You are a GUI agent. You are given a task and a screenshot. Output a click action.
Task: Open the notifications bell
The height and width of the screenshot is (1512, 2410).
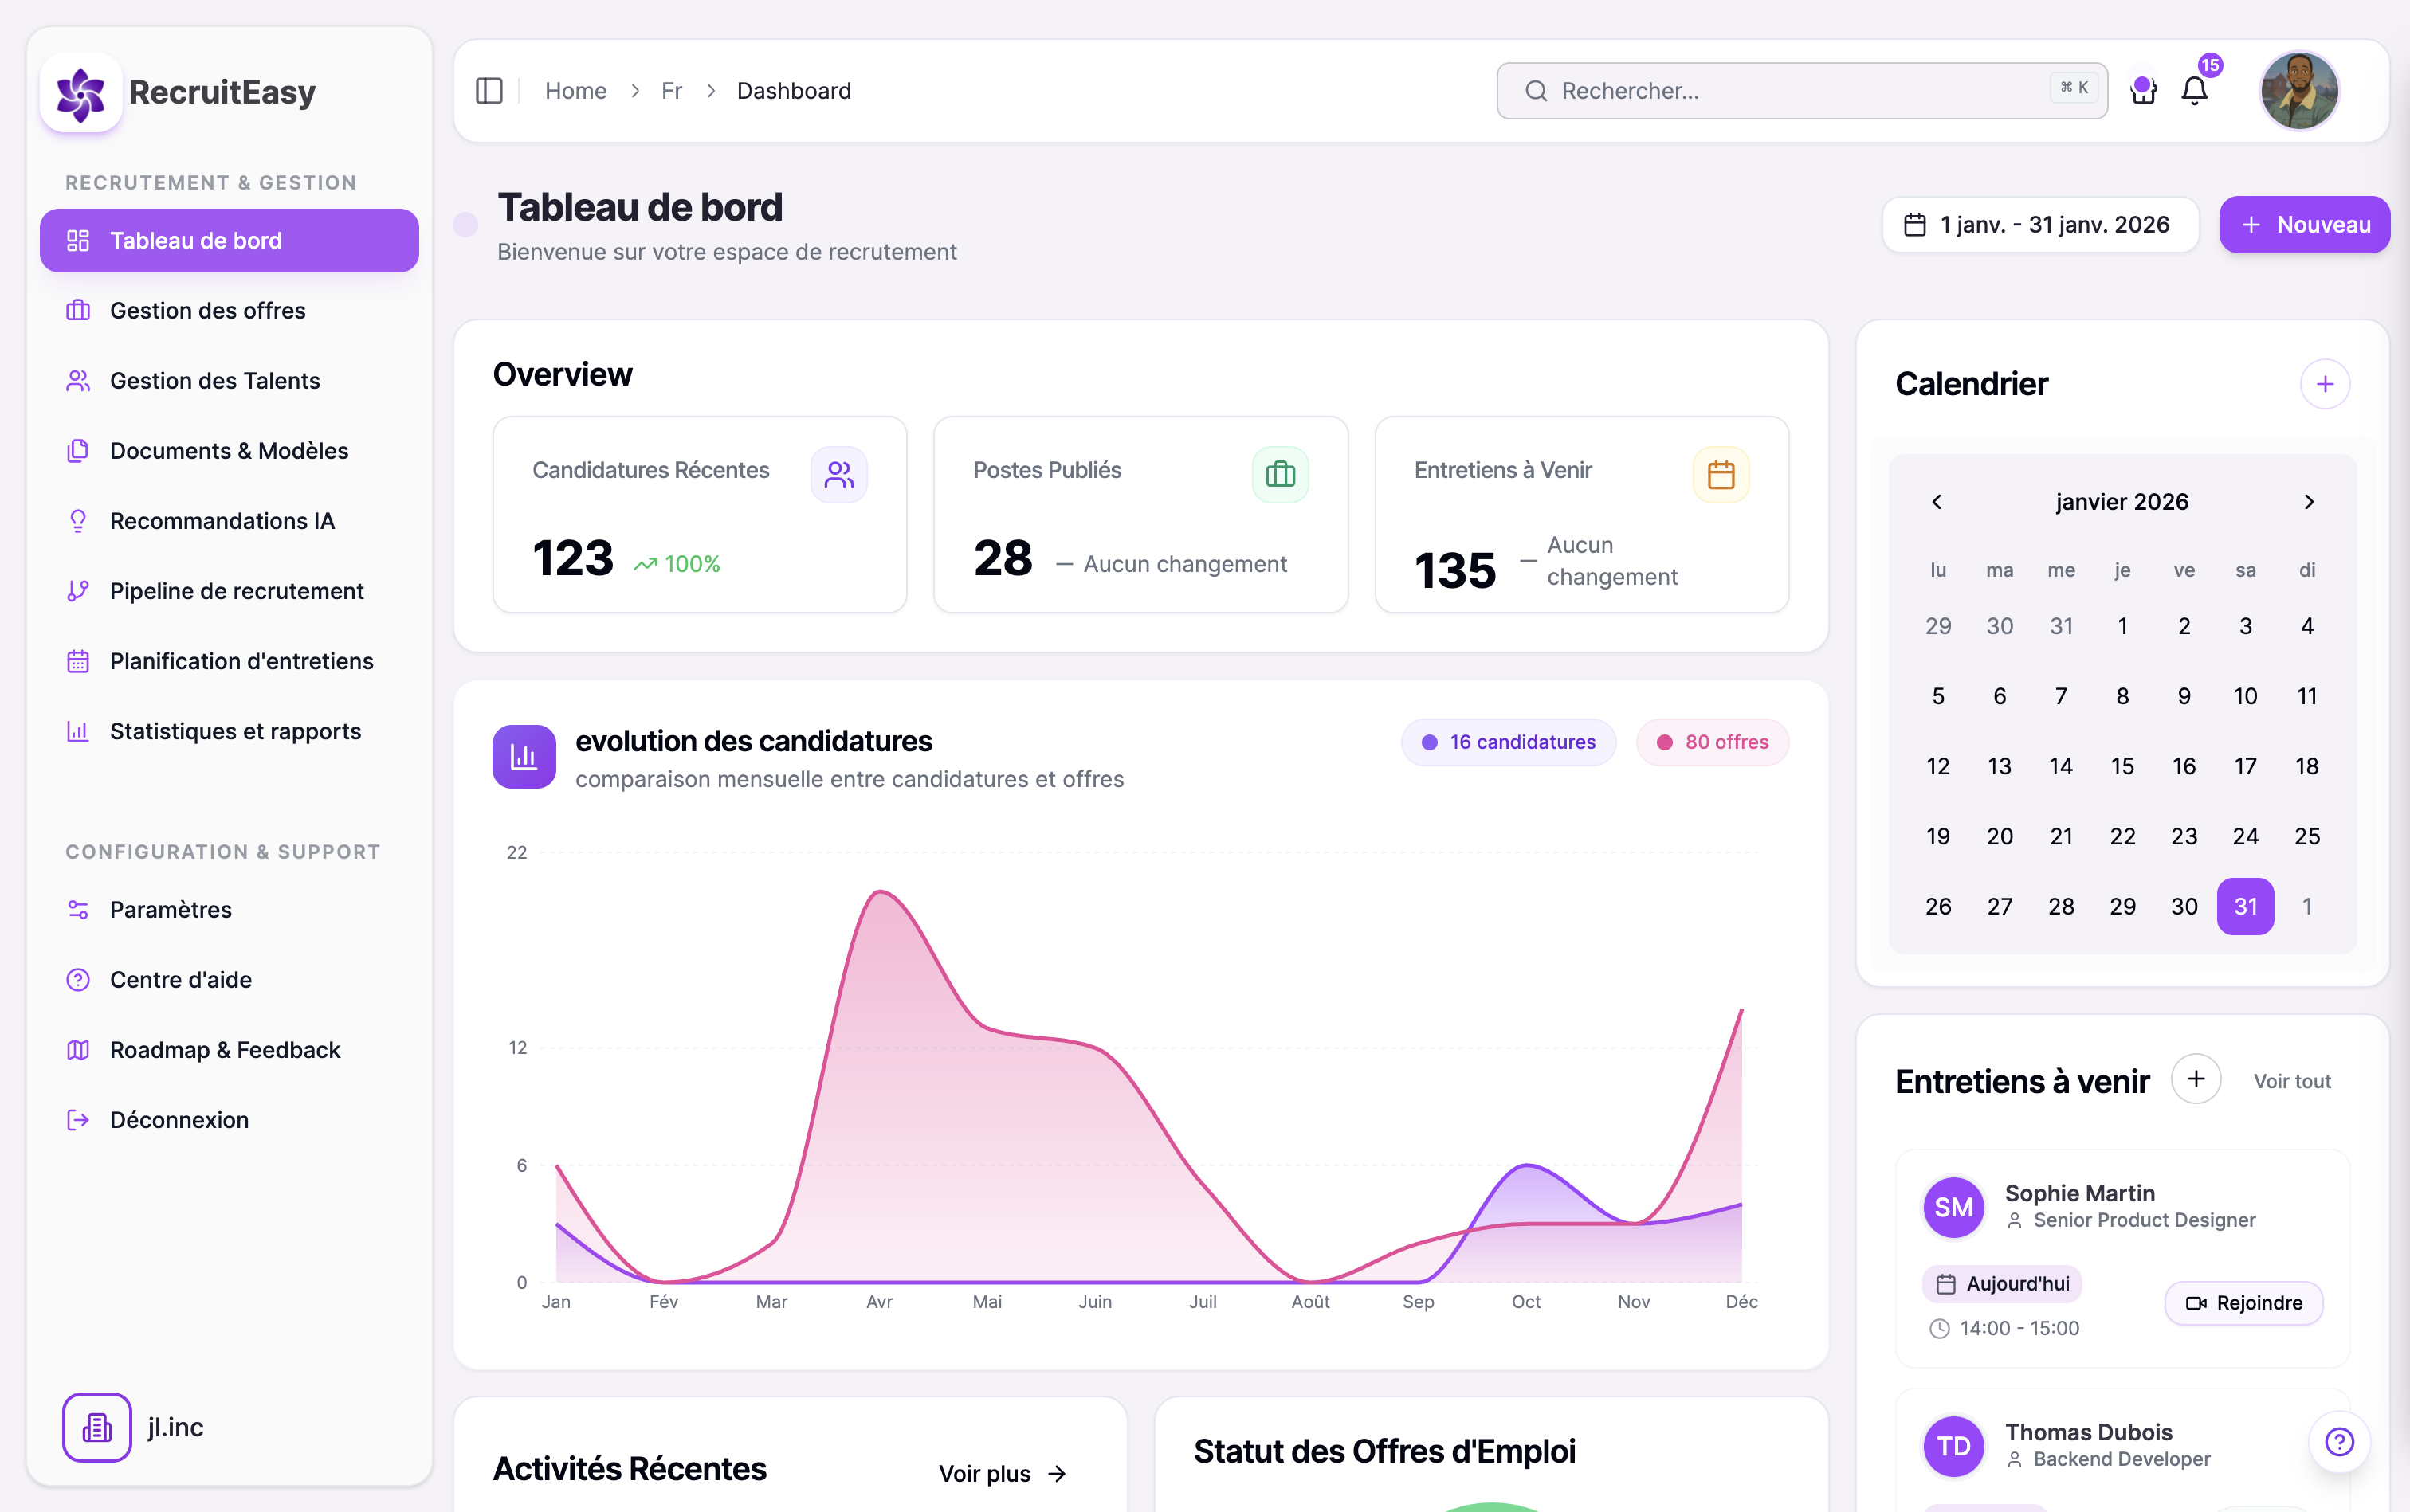(x=2194, y=90)
